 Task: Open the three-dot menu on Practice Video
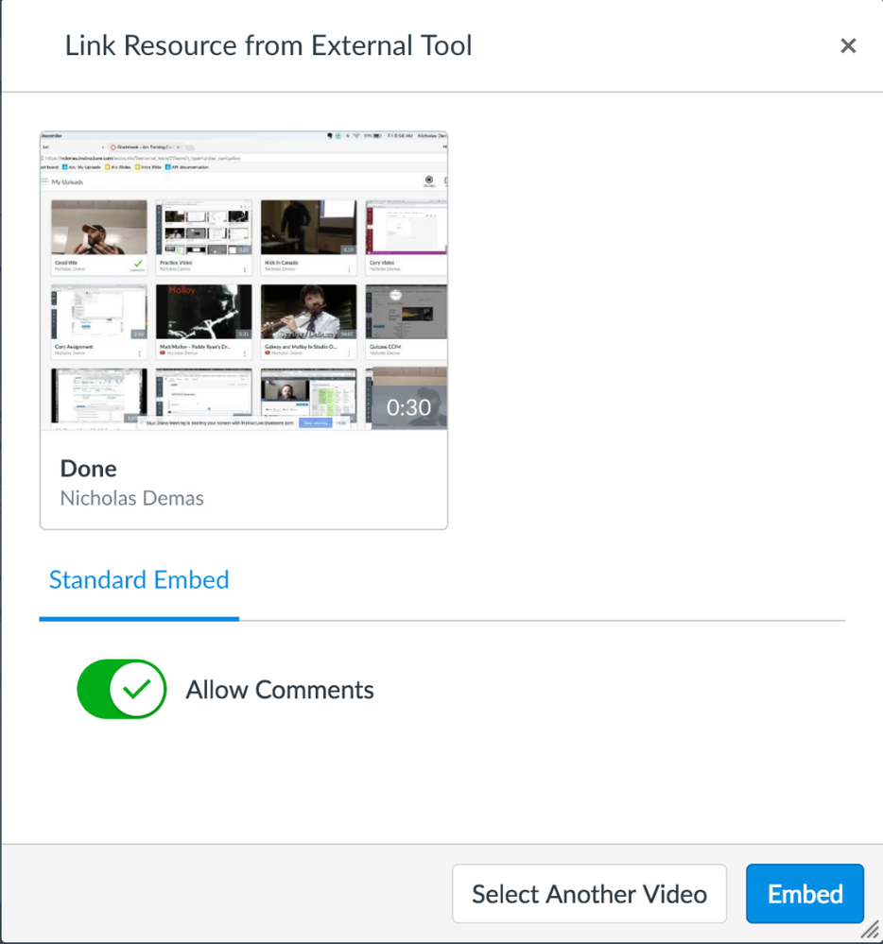(245, 269)
